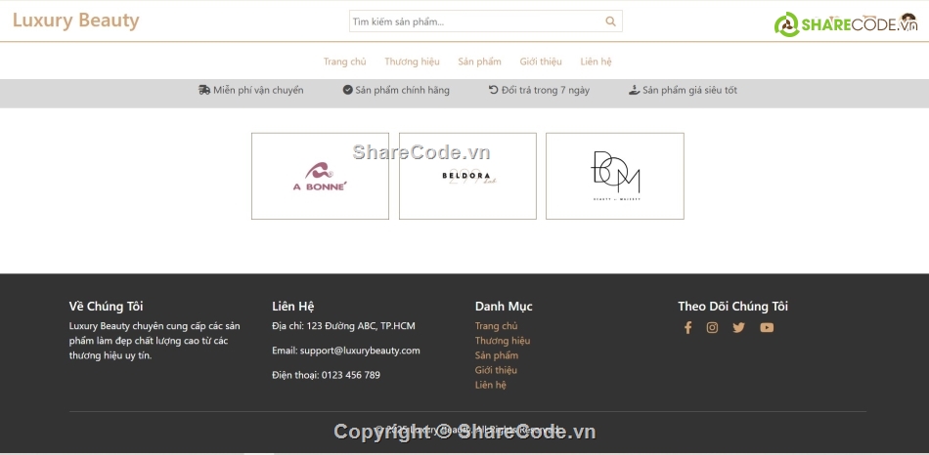This screenshot has width=929, height=455.
Task: Click the 'Danh Mục' footer heading
Action: [x=504, y=307]
